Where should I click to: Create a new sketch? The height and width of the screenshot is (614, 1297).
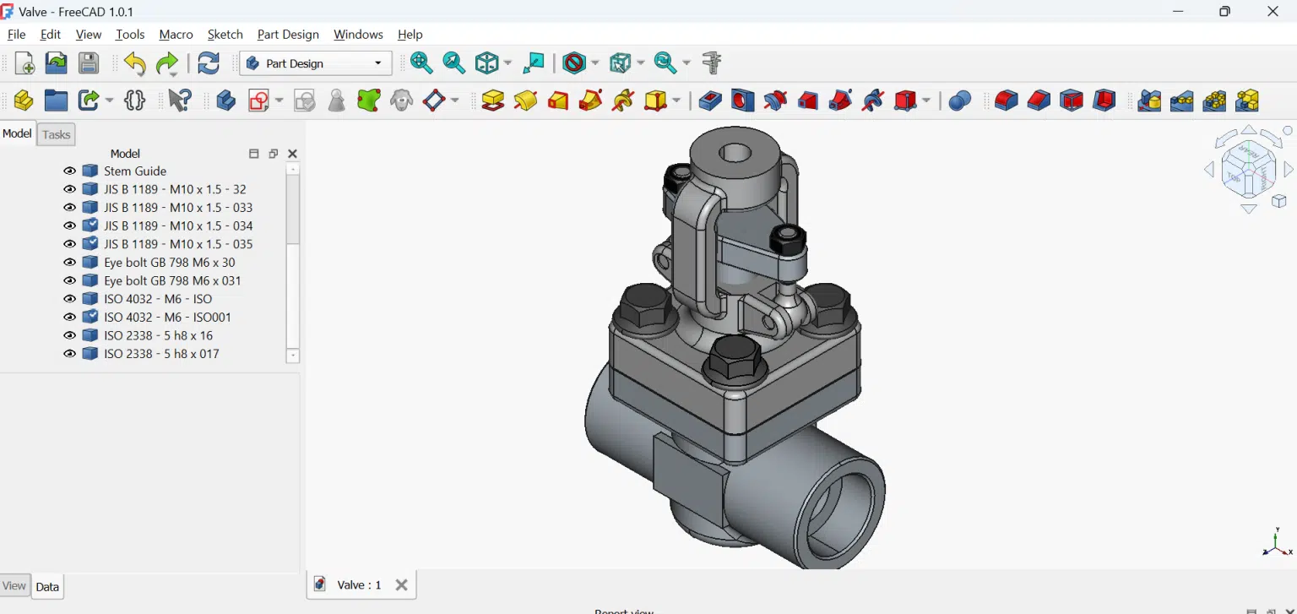[x=258, y=99]
